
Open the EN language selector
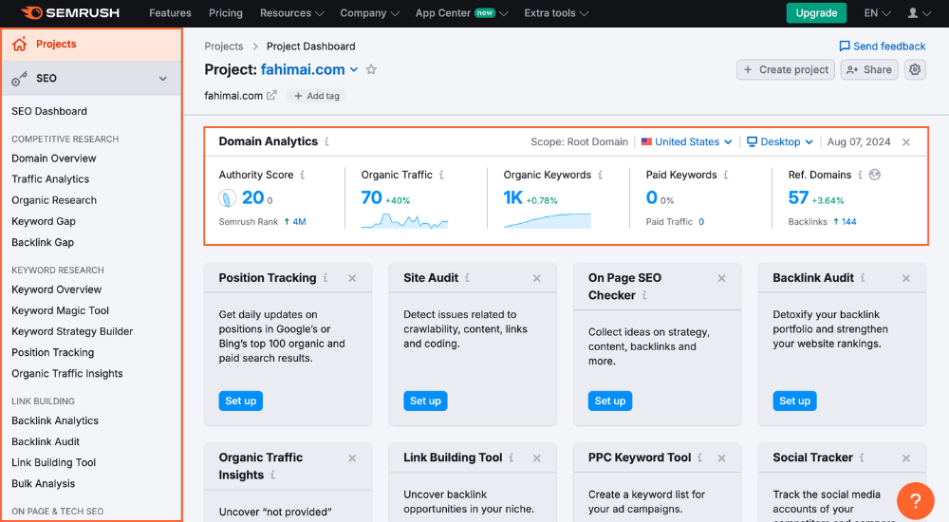877,13
